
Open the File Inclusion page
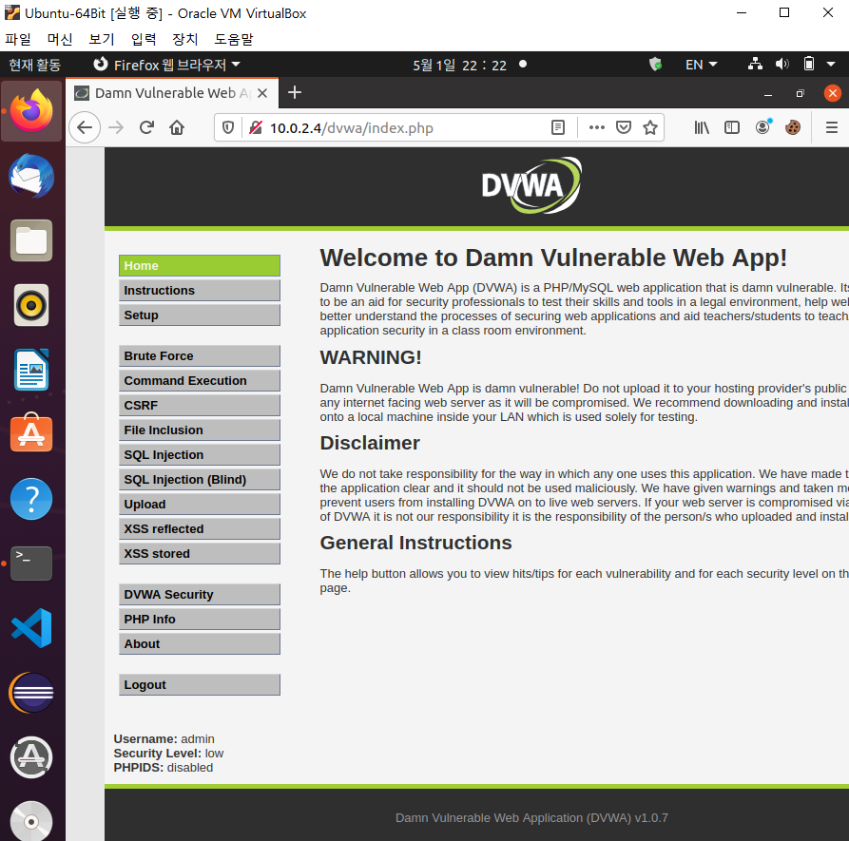point(200,430)
